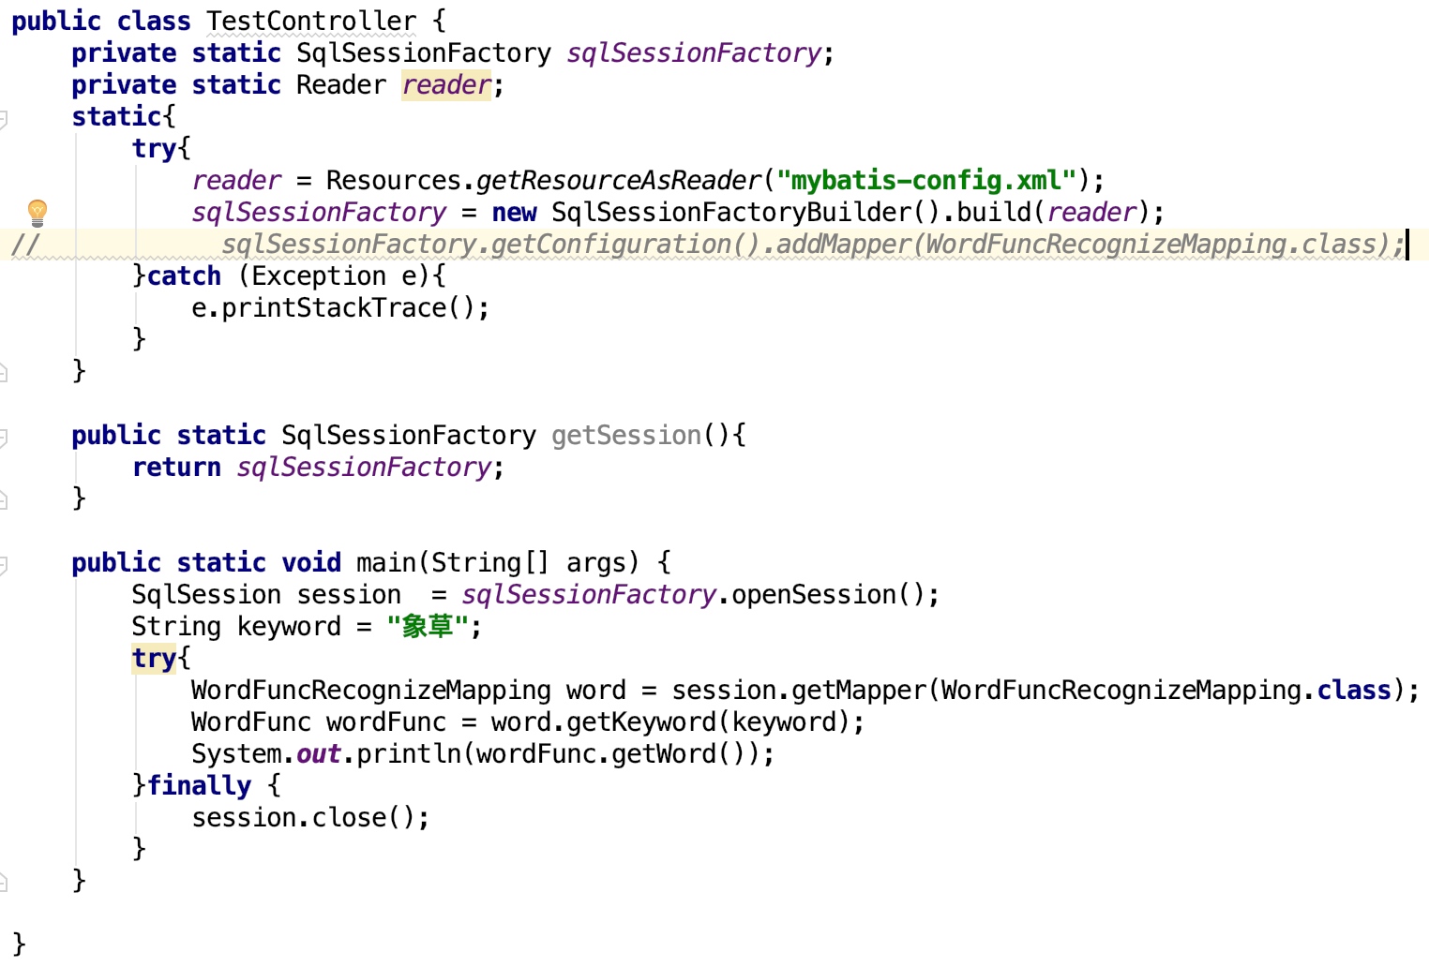Click the "象草" keyword string value

click(x=428, y=627)
